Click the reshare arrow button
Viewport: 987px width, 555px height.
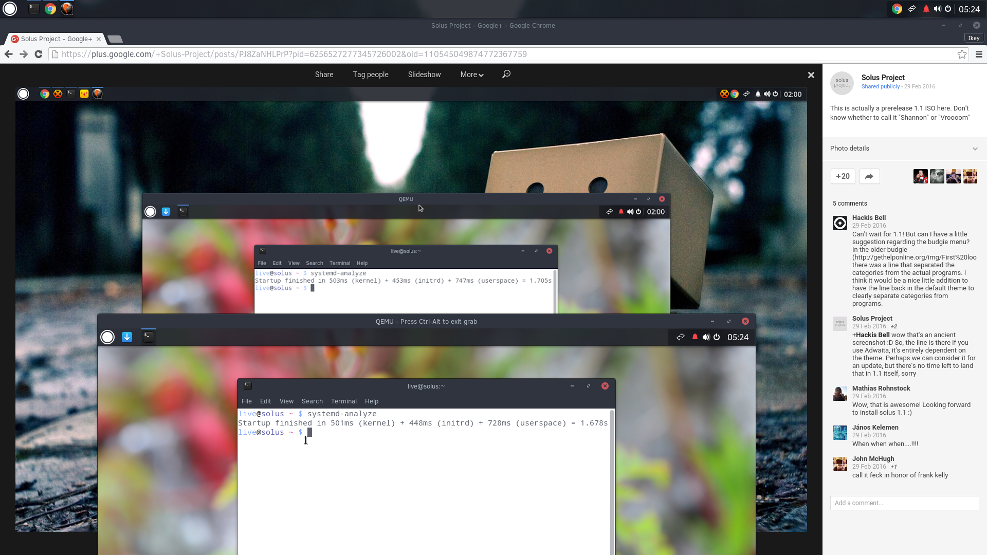coord(869,176)
